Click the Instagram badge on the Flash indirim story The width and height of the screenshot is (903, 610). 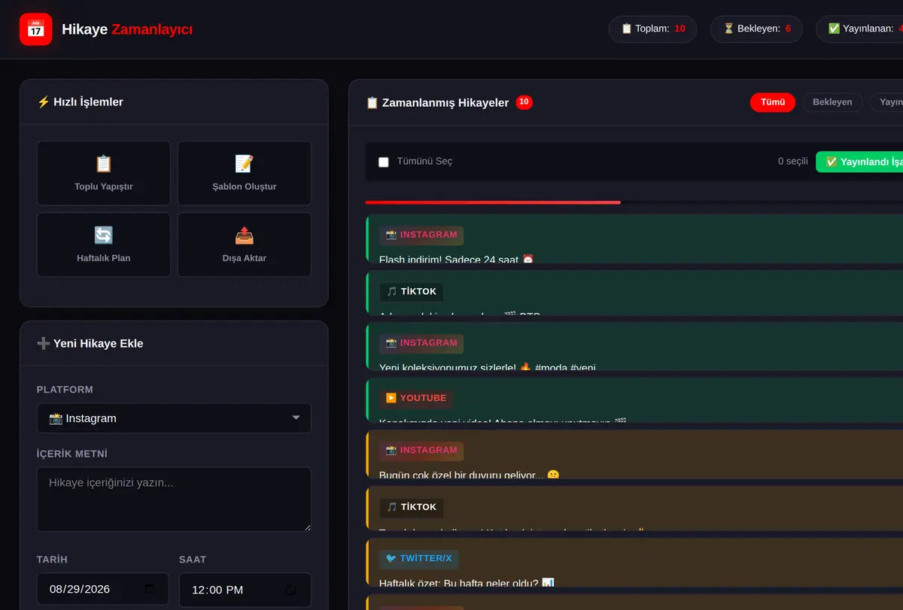(421, 235)
